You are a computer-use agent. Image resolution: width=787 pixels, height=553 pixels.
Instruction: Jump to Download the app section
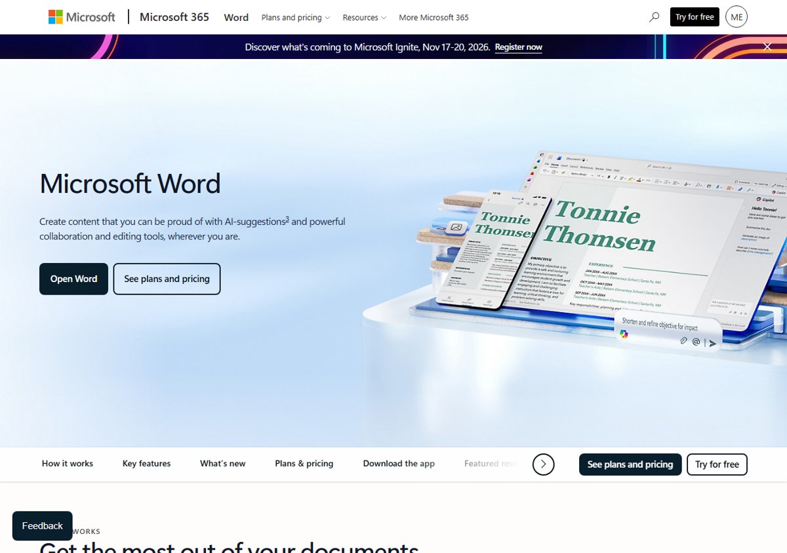tap(399, 463)
